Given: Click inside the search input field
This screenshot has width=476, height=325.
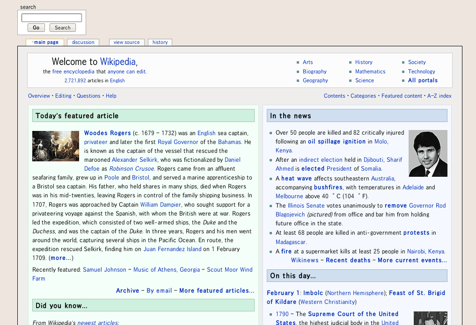Looking at the screenshot, I should point(51,17).
